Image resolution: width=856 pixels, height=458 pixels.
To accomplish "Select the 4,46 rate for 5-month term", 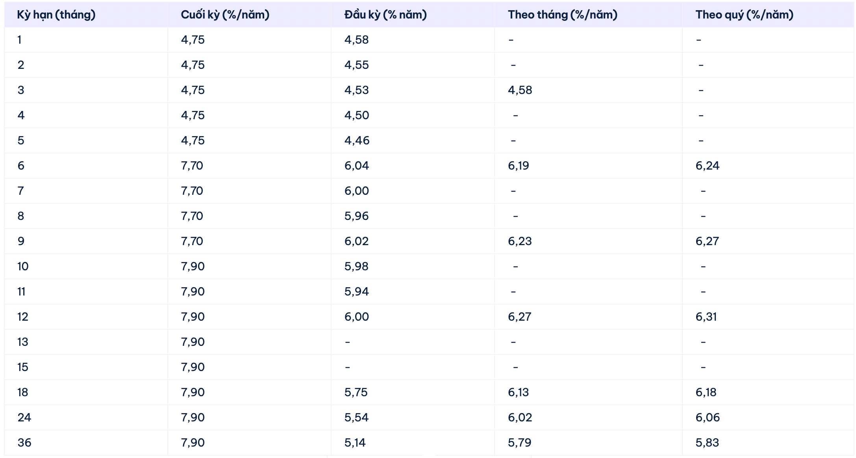I will point(357,140).
